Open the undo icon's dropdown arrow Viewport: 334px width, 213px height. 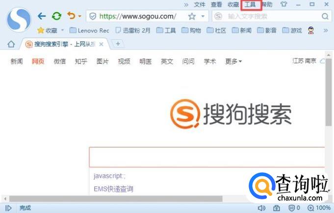click(x=79, y=16)
